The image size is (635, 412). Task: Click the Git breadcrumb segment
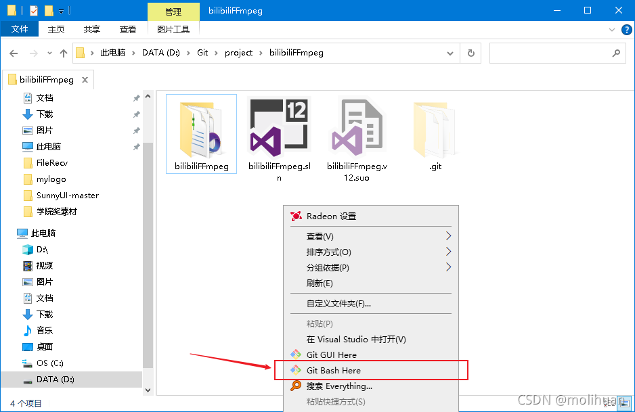[202, 53]
